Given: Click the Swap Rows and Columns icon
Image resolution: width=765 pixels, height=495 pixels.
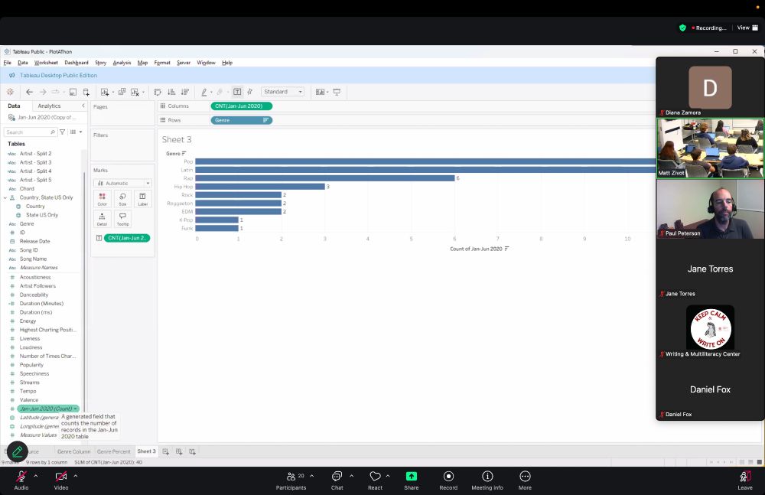Looking at the screenshot, I should tap(158, 92).
